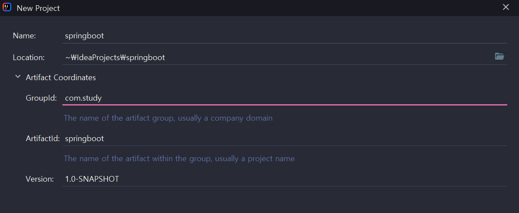
Task: Click the Version: label
Action: point(40,179)
